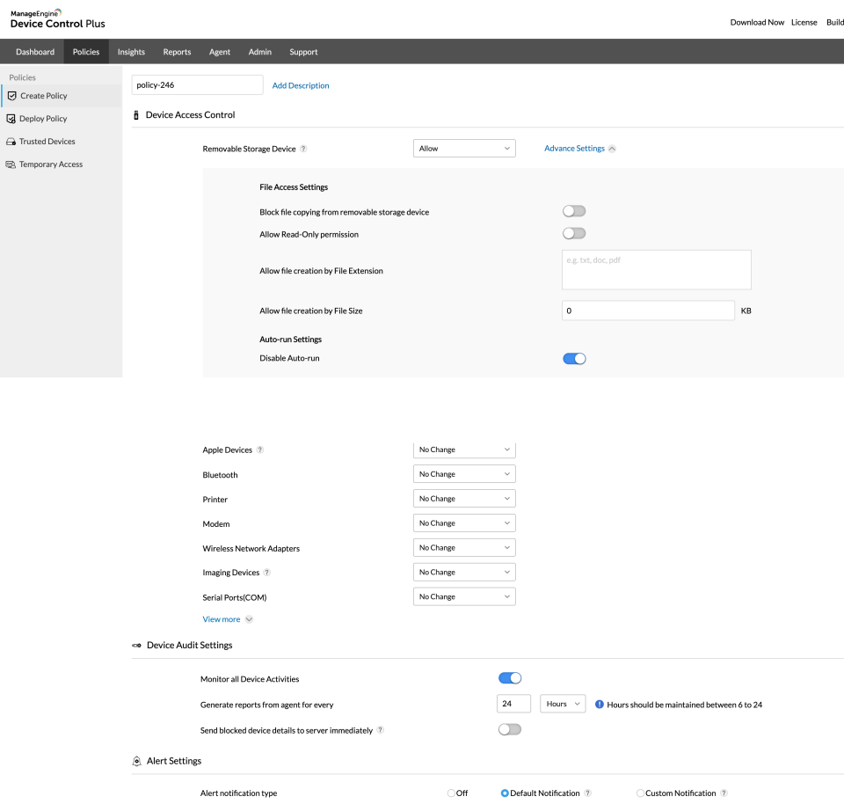Select Temporary Access in the sidebar
The width and height of the screenshot is (844, 804).
(10, 164)
